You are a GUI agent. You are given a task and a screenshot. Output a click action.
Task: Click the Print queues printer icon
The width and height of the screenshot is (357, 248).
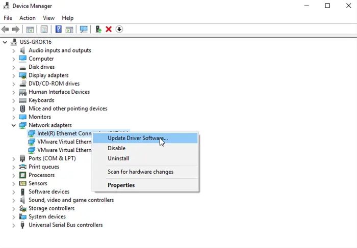tap(22, 167)
